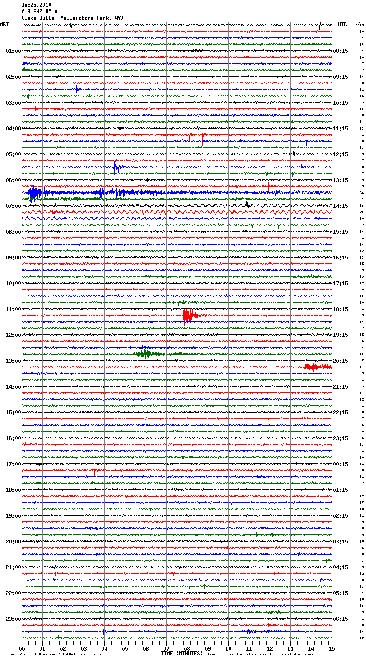Screen dimensions: 366x660
Task: Click the 17:15 UTC time label
Action: 341,284
